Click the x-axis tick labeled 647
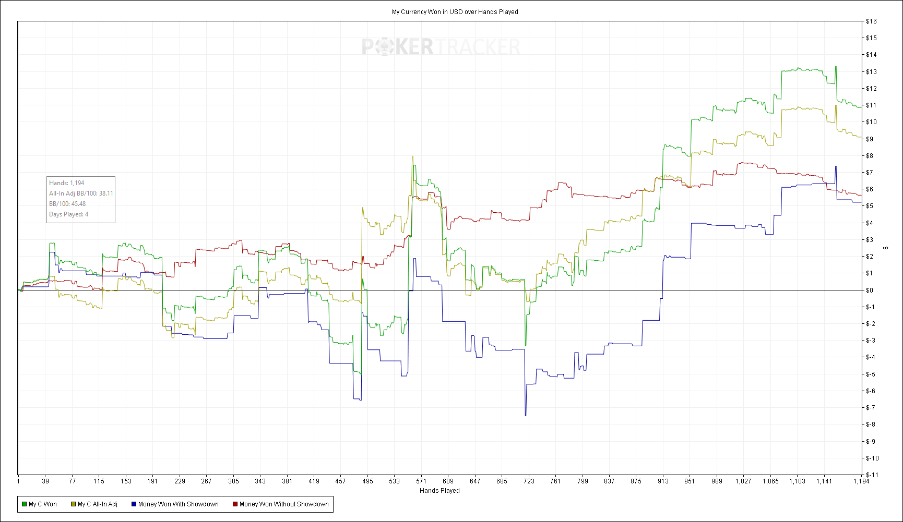Image resolution: width=903 pixels, height=522 pixels. [475, 481]
